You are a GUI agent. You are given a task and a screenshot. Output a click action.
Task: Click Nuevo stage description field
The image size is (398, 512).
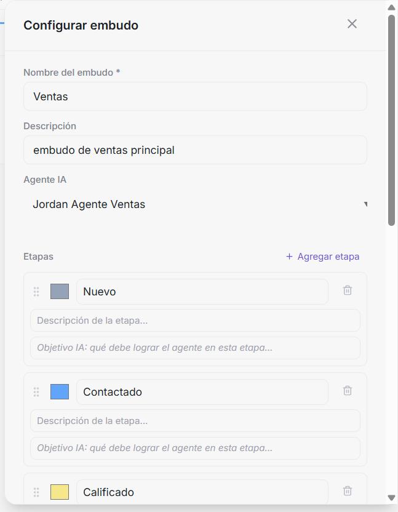tap(195, 321)
